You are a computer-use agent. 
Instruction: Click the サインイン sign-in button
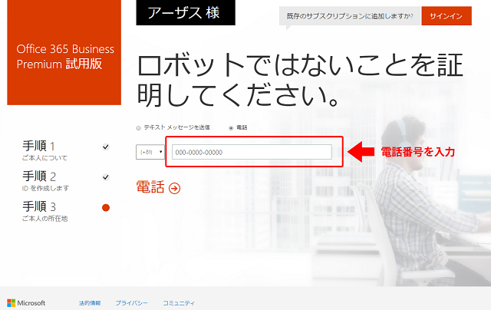[x=447, y=16]
